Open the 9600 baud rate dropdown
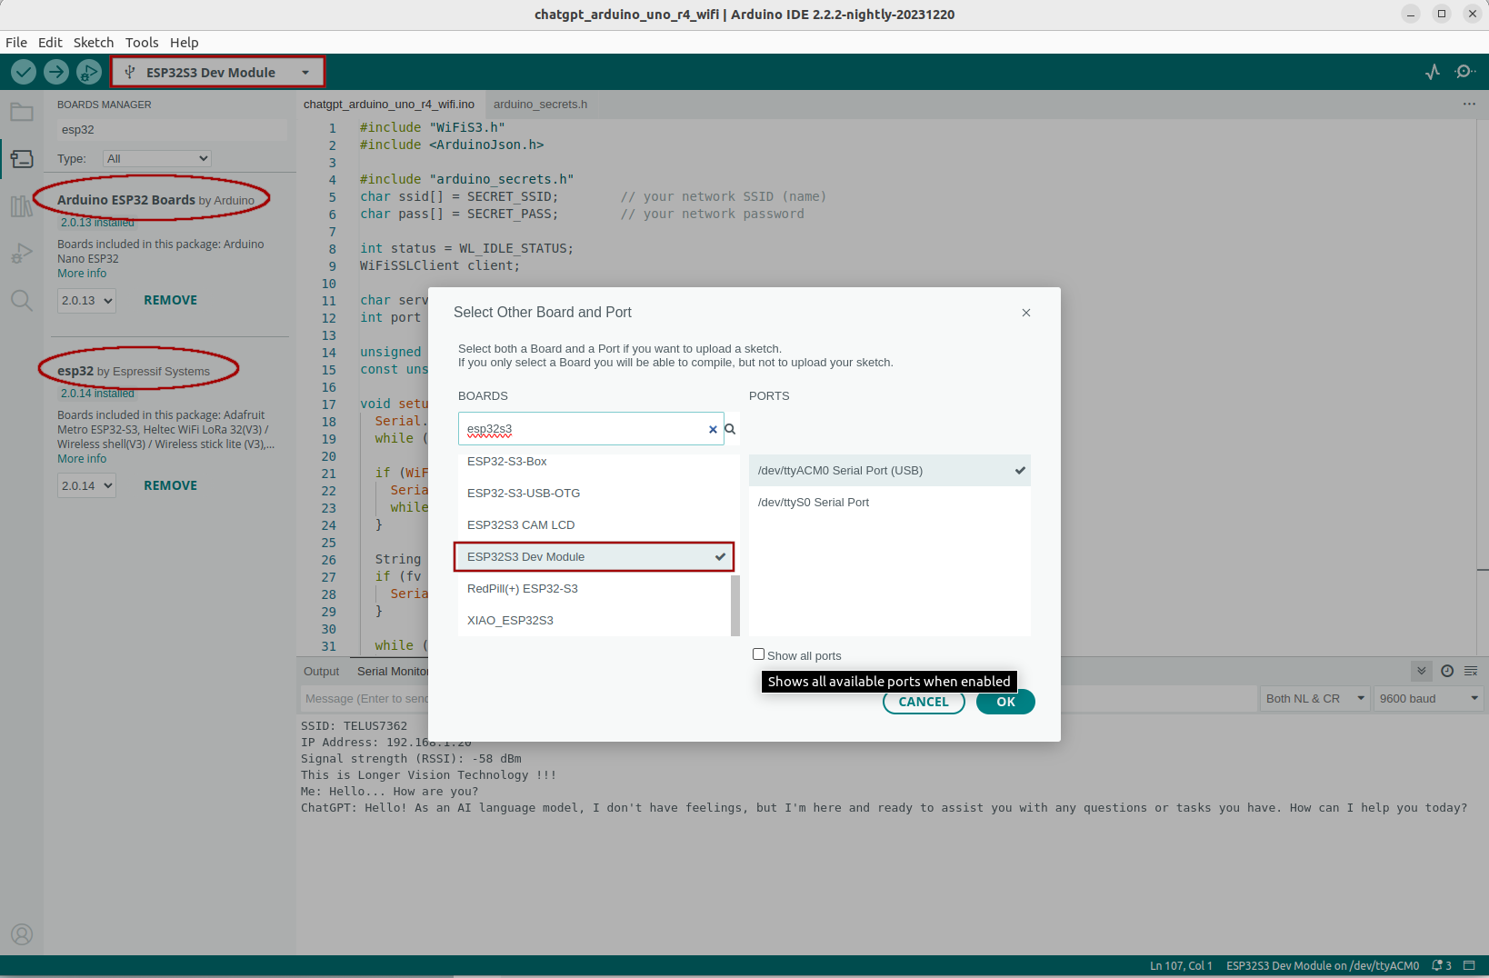Screen dimensions: 1489x978 point(1428,698)
